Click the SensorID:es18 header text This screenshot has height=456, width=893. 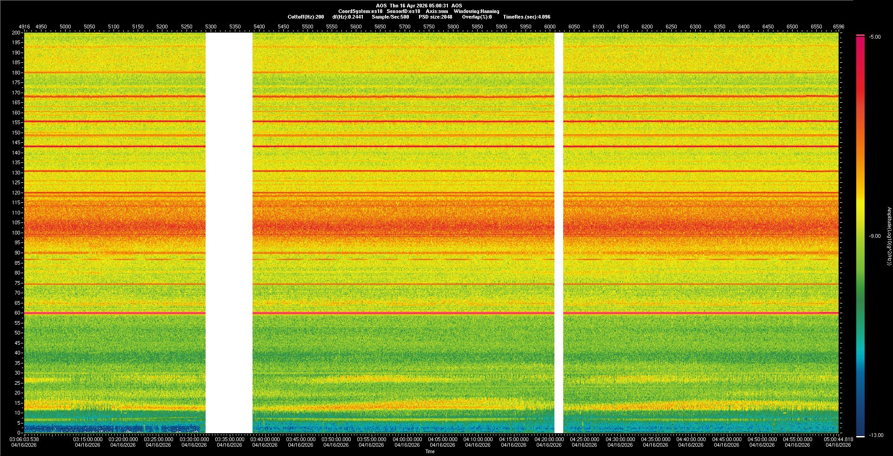pos(403,11)
